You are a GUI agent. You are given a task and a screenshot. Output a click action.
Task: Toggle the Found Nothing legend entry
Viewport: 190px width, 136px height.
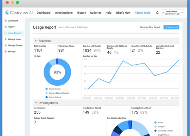[x=53, y=97]
